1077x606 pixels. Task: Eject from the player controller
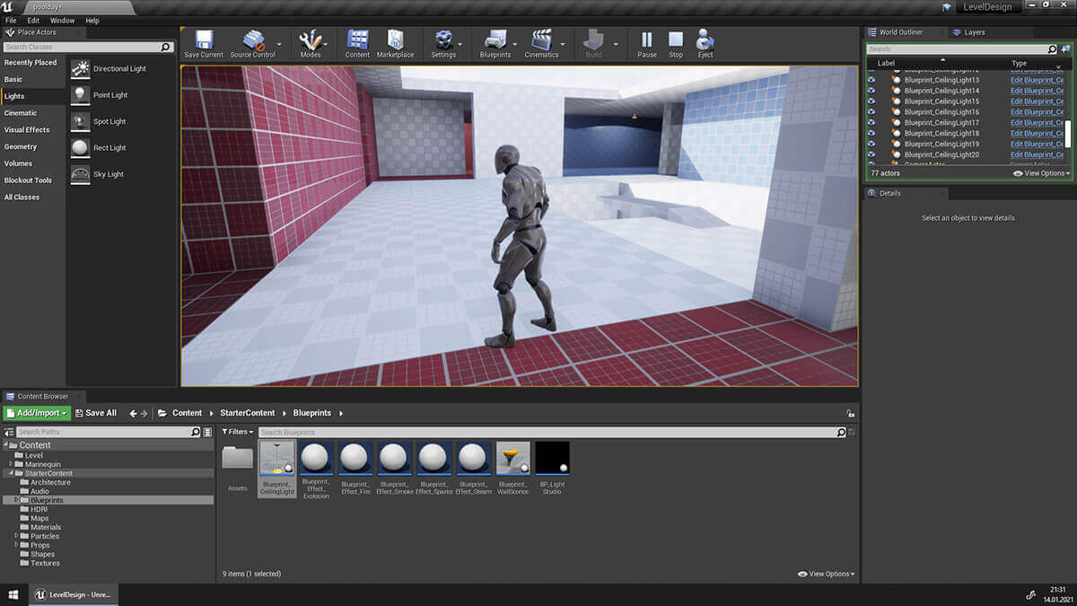(x=705, y=41)
